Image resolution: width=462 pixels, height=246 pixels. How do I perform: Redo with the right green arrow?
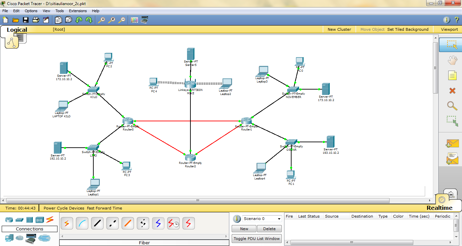(x=89, y=20)
